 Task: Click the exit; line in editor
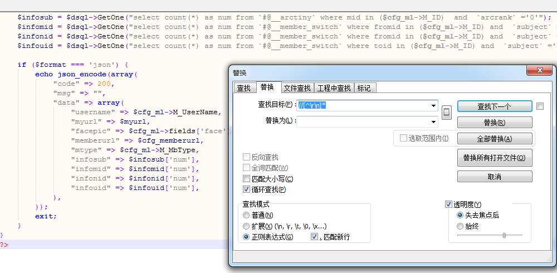pyautogui.click(x=46, y=216)
